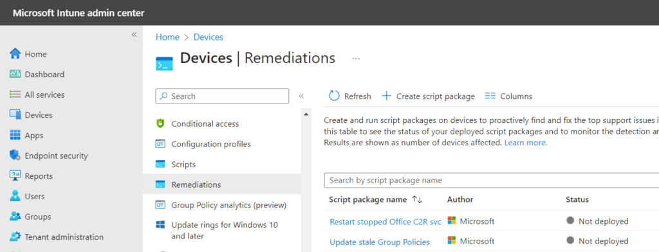Click the Refresh circular arrow icon

point(334,96)
